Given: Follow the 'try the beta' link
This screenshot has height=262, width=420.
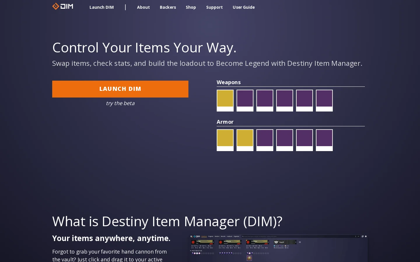Looking at the screenshot, I should [120, 103].
